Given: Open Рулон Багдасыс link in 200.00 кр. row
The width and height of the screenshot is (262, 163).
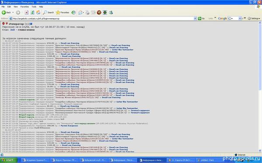Looking at the screenshot, I should (69, 126).
